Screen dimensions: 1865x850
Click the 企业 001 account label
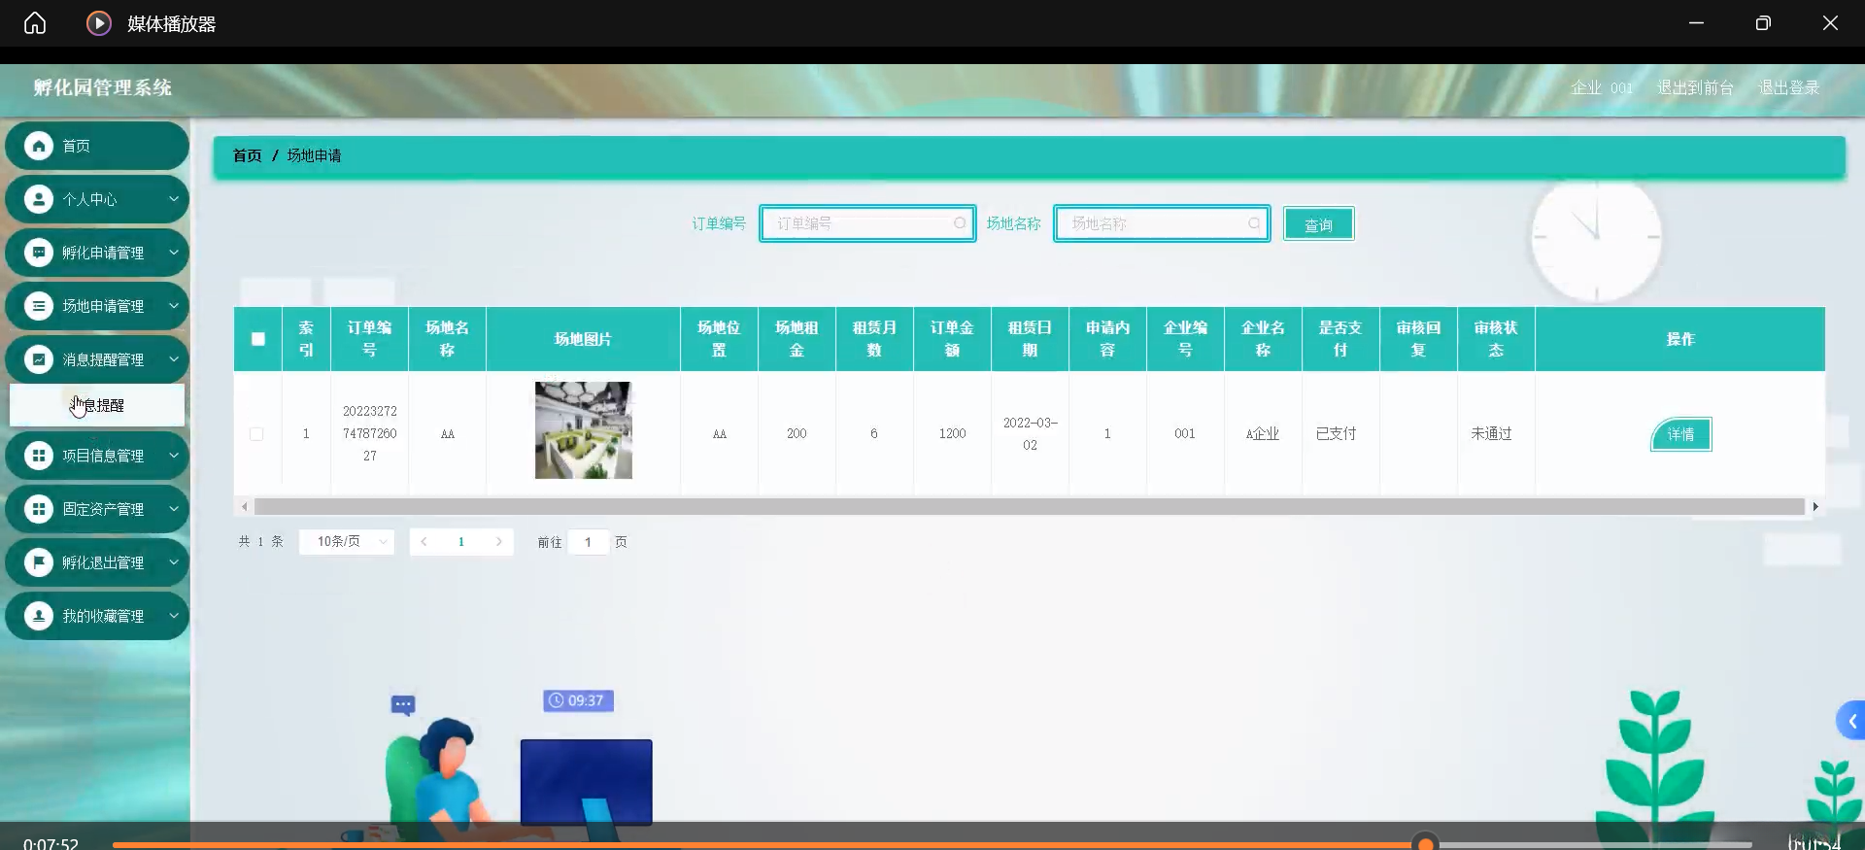tap(1602, 87)
